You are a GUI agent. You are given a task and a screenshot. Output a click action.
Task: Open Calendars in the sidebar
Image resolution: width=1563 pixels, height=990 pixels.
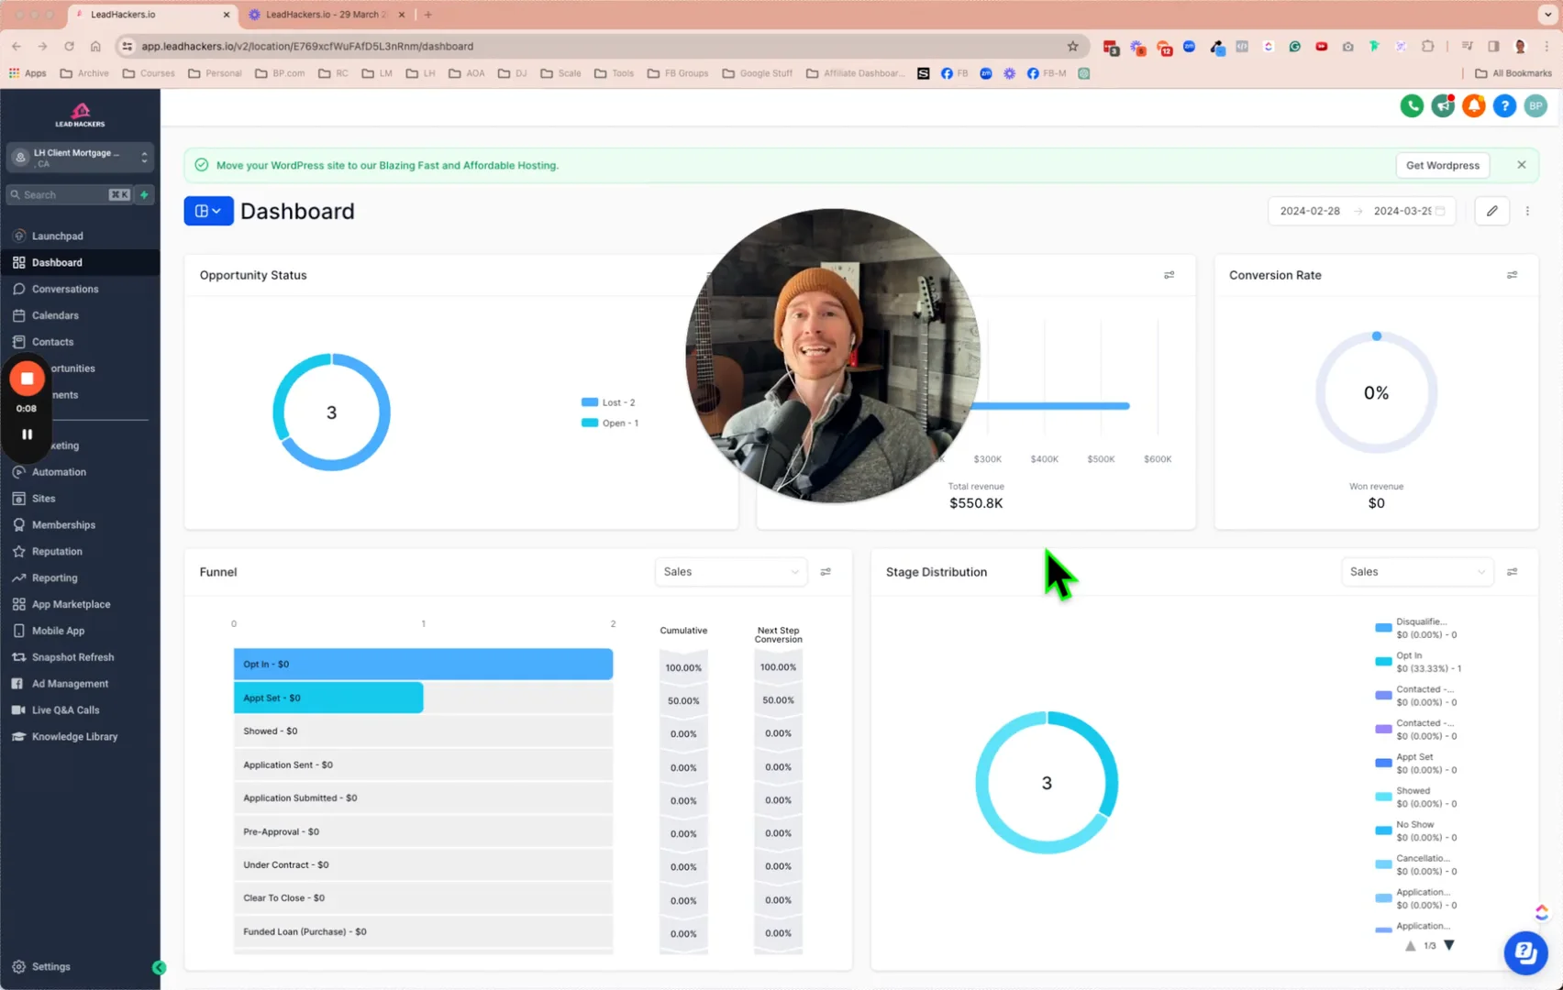pos(55,315)
